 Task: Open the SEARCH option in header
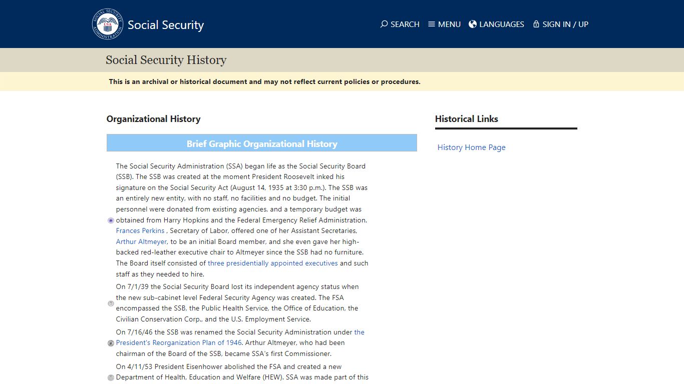[x=400, y=24]
